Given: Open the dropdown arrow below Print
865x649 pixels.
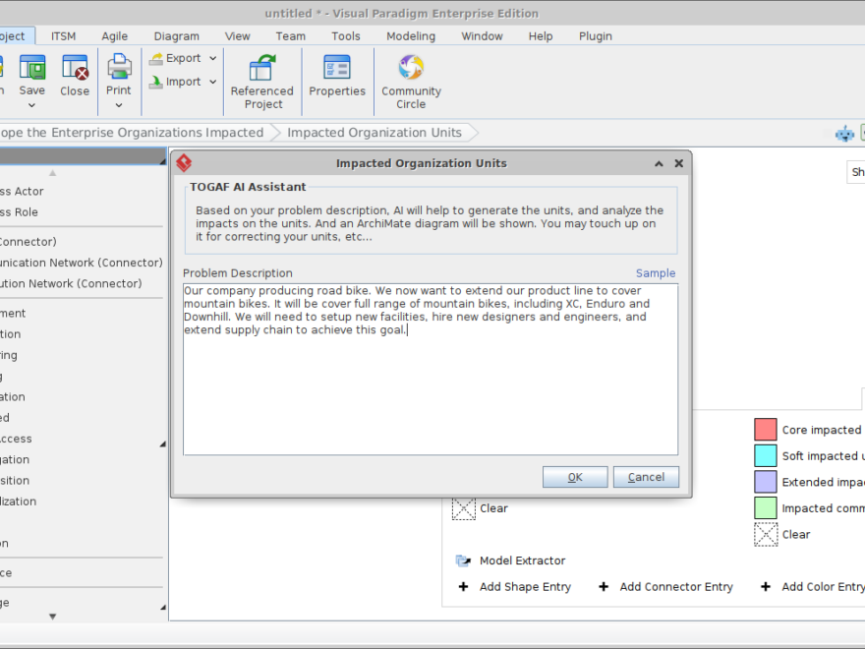Looking at the screenshot, I should 119,105.
